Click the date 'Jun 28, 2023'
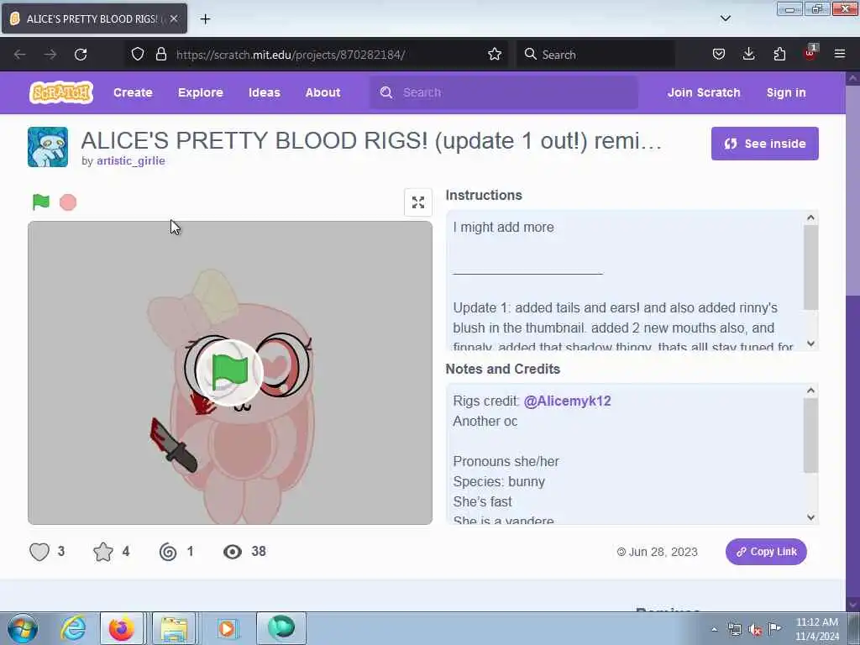860x645 pixels. tap(663, 552)
